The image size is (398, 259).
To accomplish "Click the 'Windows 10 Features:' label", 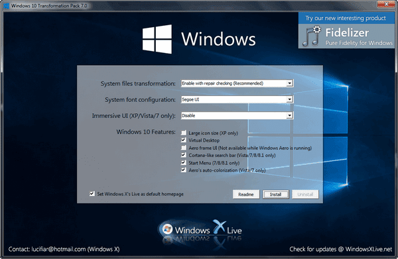I will click(x=146, y=132).
